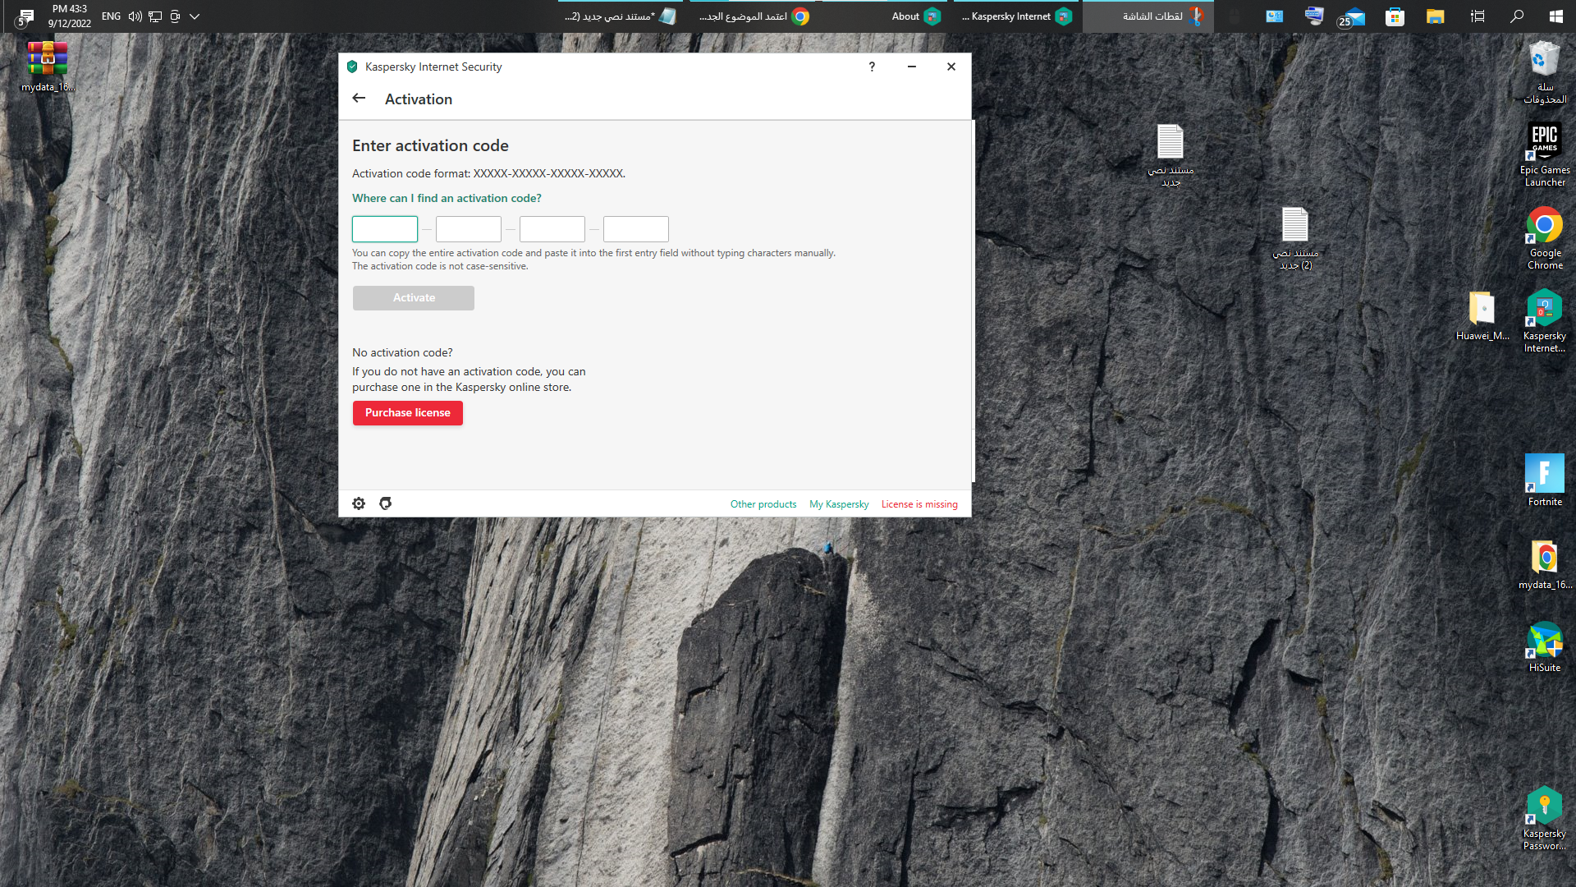Open My Kaspersky link

[839, 504]
